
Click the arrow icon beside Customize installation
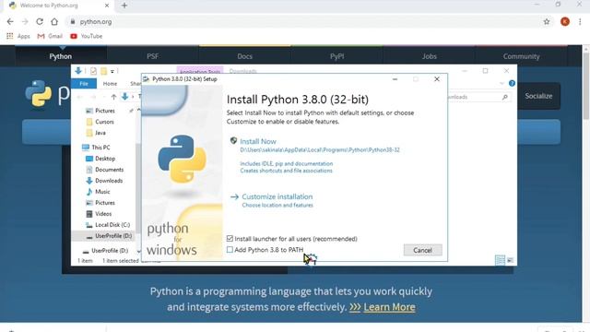(x=234, y=196)
